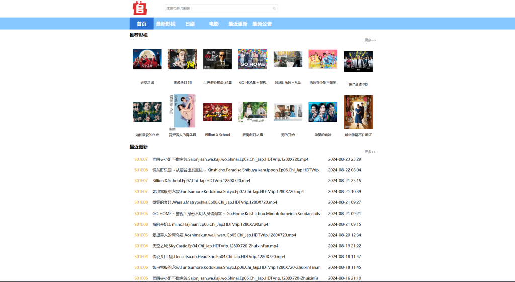The image size is (515, 282).
Task: Open the 最新公告 nav tab
Action: (262, 24)
